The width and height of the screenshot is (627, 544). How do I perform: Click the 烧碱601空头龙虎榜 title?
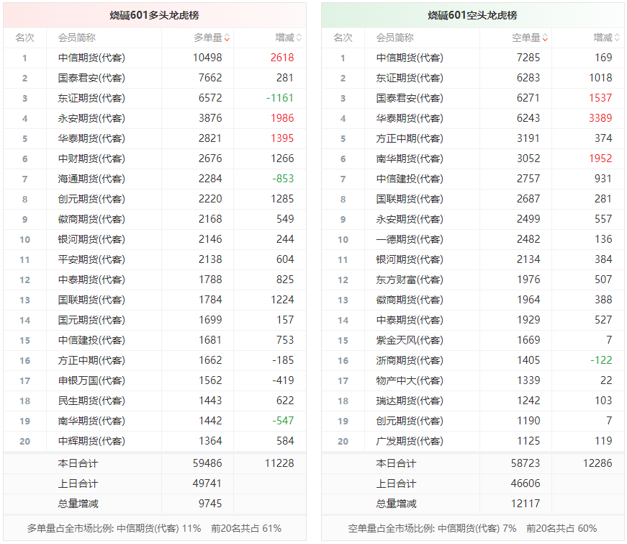(x=472, y=15)
